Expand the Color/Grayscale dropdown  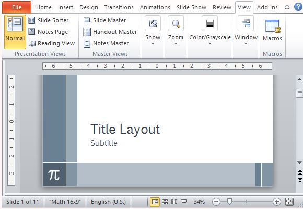coord(209,31)
